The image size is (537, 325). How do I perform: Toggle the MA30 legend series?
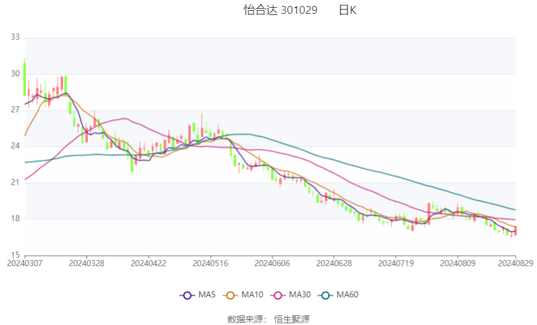(x=290, y=295)
